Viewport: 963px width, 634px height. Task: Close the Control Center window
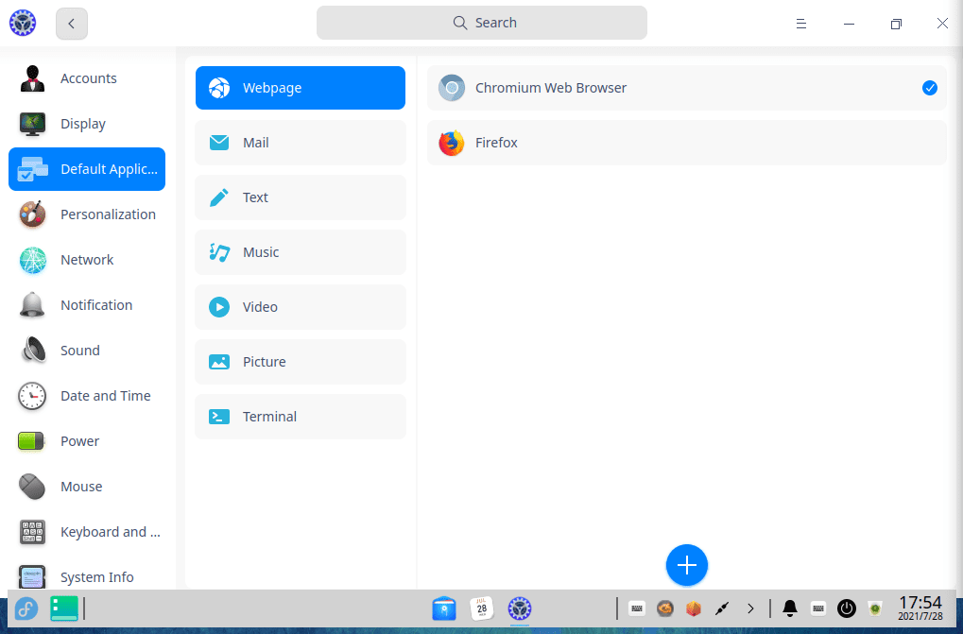pos(943,24)
